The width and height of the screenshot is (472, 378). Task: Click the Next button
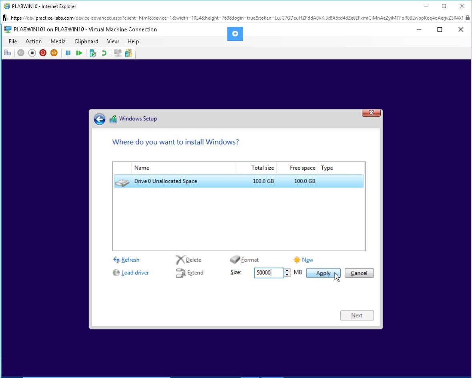pyautogui.click(x=357, y=316)
